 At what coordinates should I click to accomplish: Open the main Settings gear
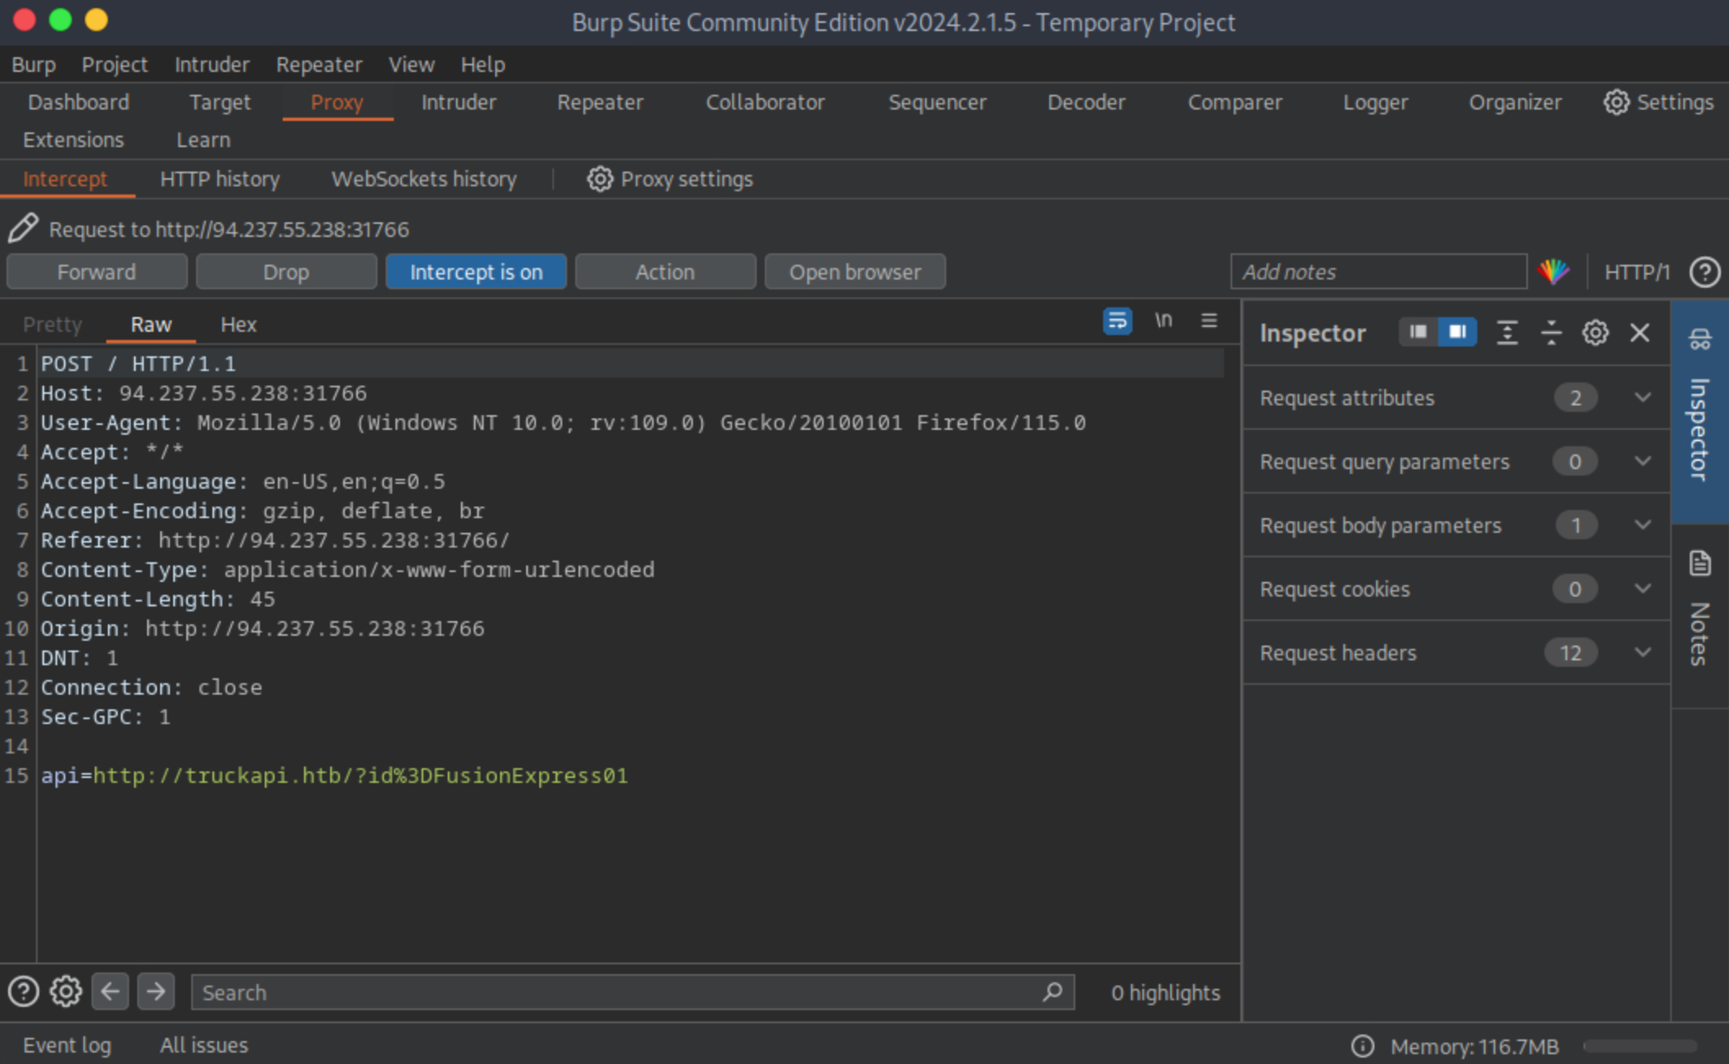[1615, 102]
